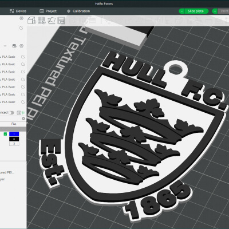The height and width of the screenshot is (229, 229).
Task: Edit the second PLA Basic filament preset
Action: [x=23, y=64]
